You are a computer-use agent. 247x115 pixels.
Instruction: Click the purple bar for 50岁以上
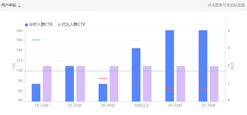(147, 84)
